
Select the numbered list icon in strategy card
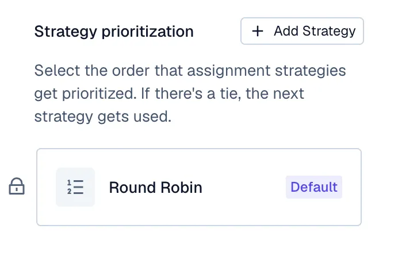coord(75,187)
